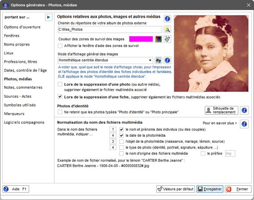Click 'Normalisation du nom des fichiers multimédia' heading
254x200 pixels.
[100, 123]
